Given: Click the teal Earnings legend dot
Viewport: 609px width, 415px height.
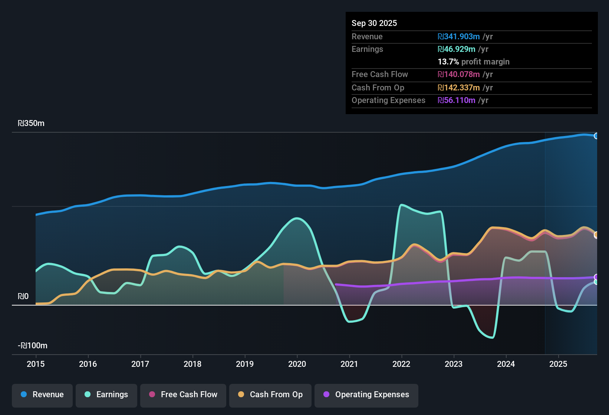Looking at the screenshot, I should [88, 395].
